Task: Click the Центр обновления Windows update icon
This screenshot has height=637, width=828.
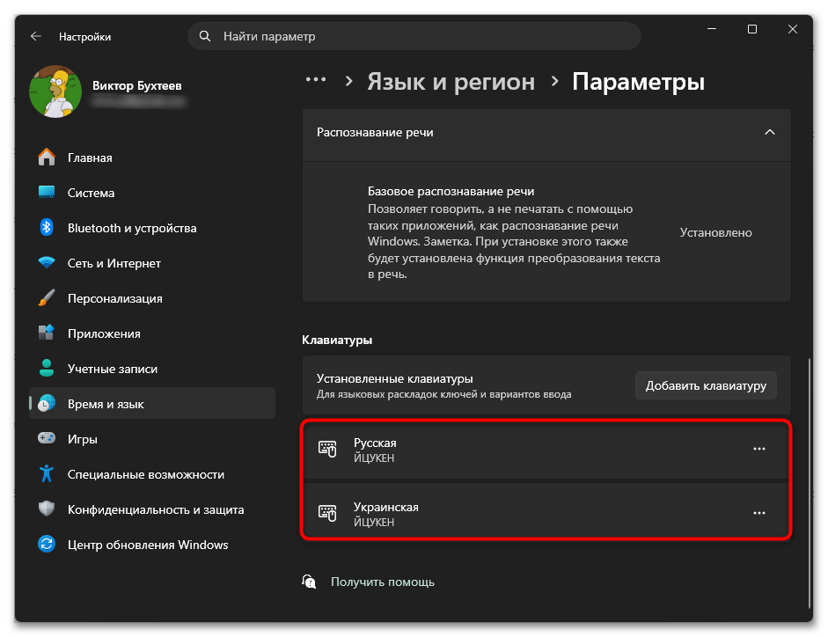Action: point(47,544)
